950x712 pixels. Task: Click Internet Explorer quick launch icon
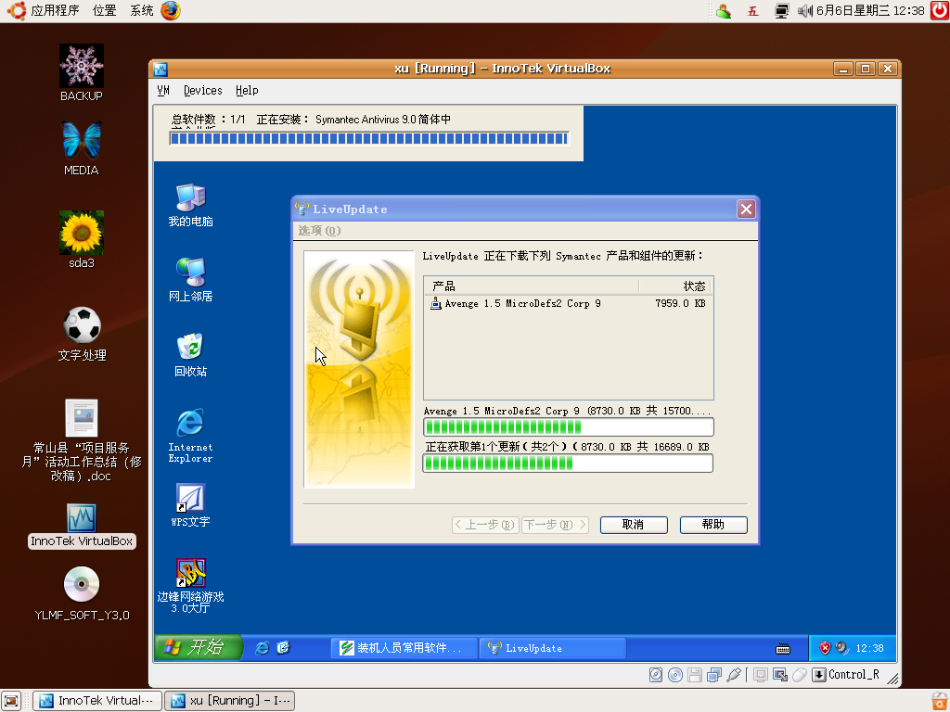pos(262,648)
